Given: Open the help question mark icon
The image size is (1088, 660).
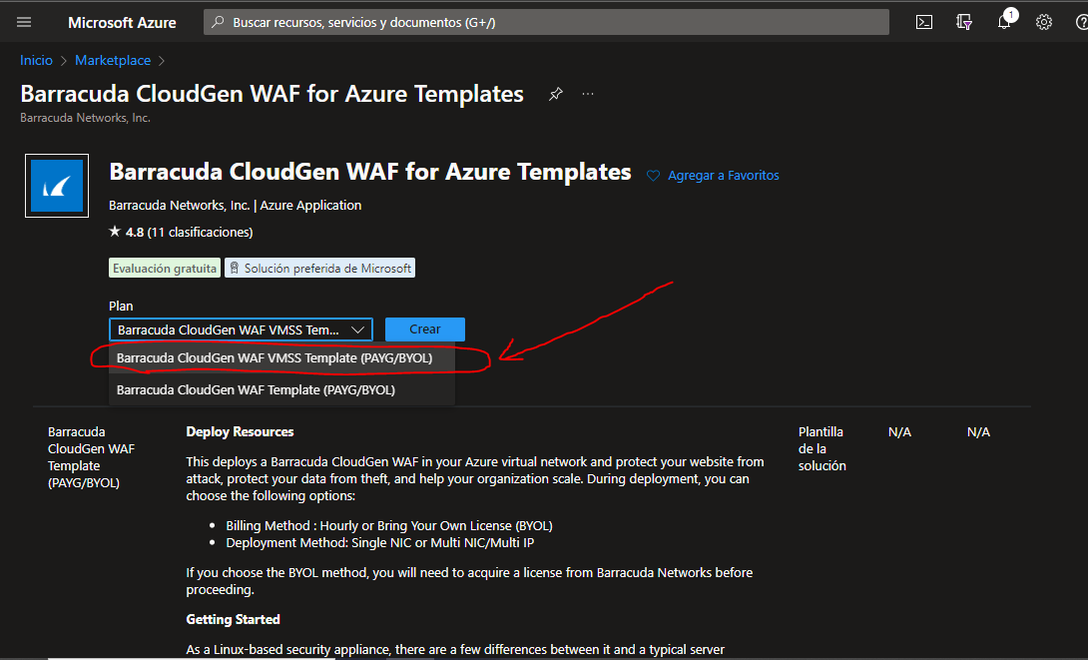Looking at the screenshot, I should coord(1078,21).
